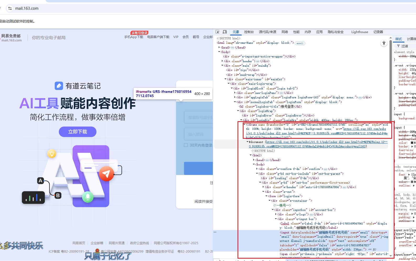
Task: Activate the element inspector picker icon
Action: pos(217,32)
